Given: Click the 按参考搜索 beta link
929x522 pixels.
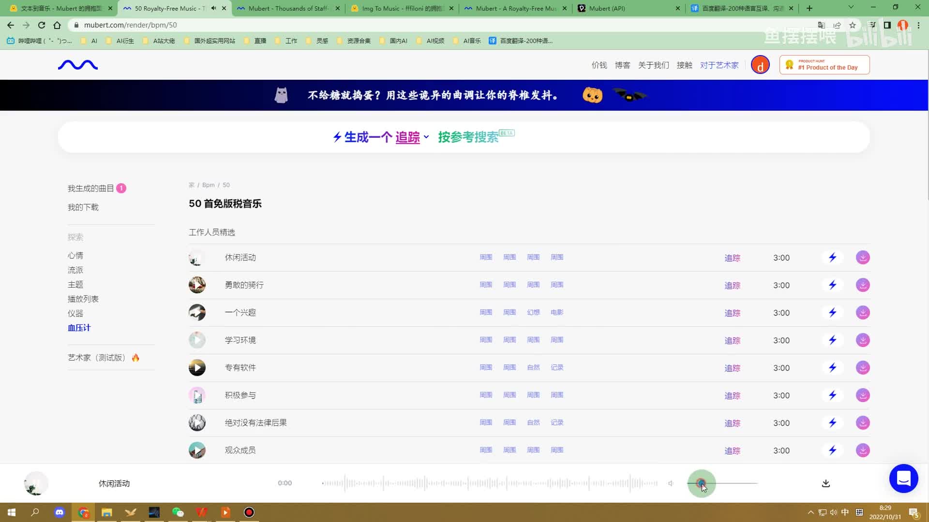Looking at the screenshot, I should (468, 137).
